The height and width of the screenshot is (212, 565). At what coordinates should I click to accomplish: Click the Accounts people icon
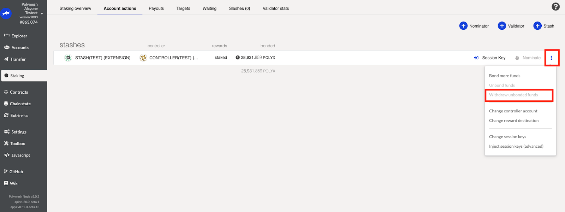tap(7, 47)
